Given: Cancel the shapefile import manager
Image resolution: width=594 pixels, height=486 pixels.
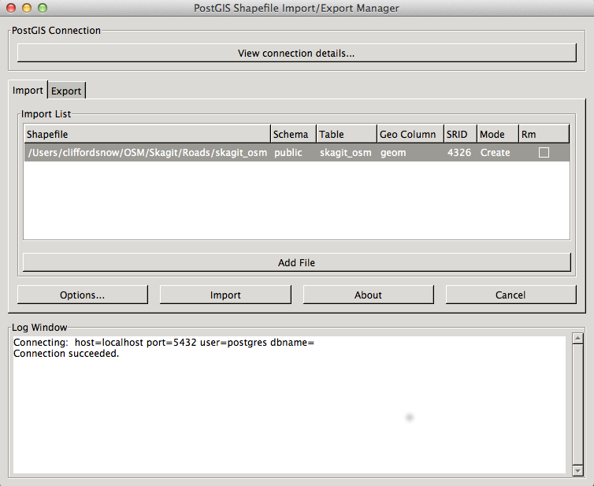Looking at the screenshot, I should click(x=510, y=295).
